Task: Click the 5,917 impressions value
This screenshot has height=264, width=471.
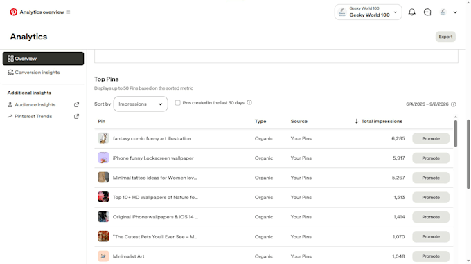Action: pos(398,158)
